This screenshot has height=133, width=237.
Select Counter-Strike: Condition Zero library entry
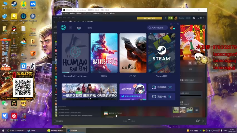click(69, 113)
